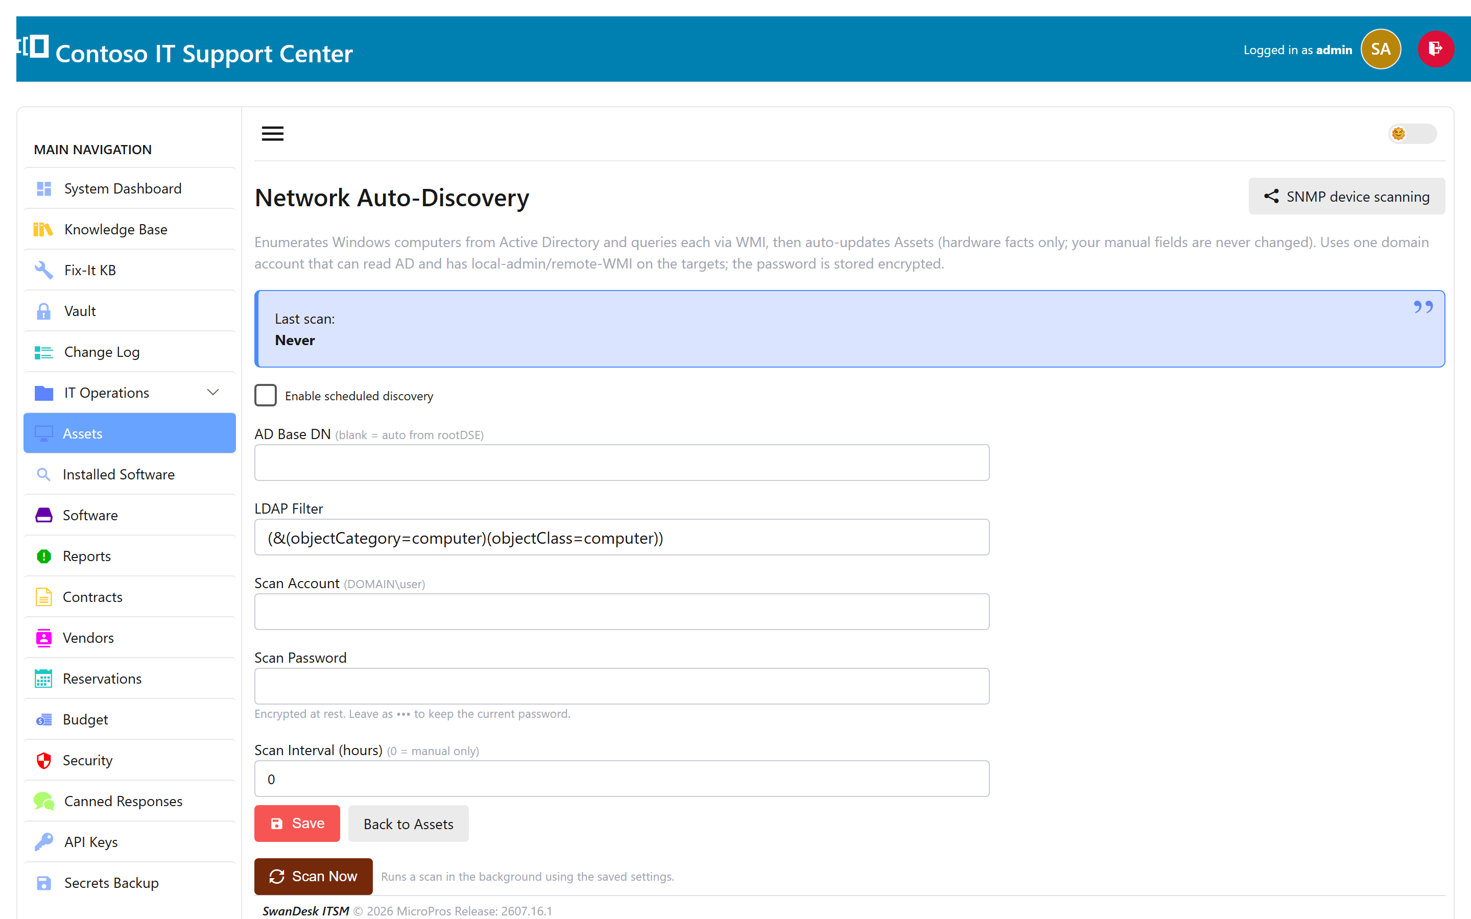Start a scan with Scan Now
The width and height of the screenshot is (1471, 919).
coord(313,877)
